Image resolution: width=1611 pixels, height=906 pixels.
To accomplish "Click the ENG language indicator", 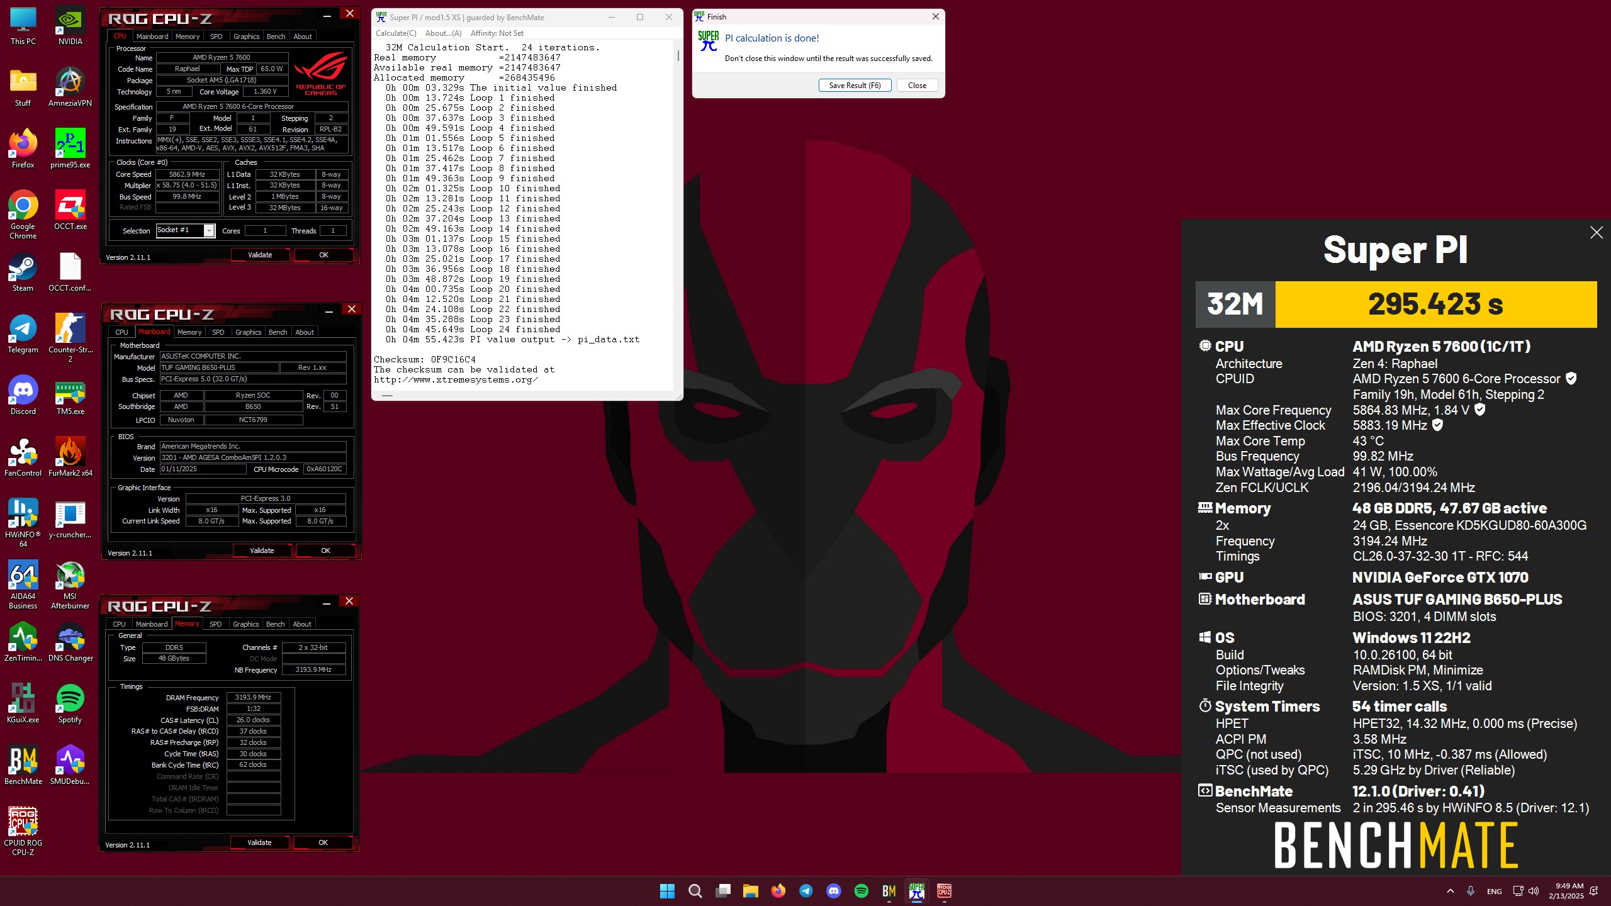I will (1494, 892).
